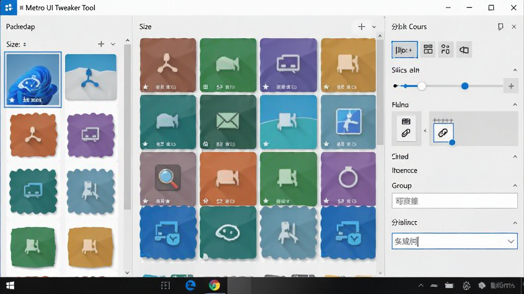Switch to the megaphone tab
Viewport: 524px width, 294px height.
click(x=464, y=50)
